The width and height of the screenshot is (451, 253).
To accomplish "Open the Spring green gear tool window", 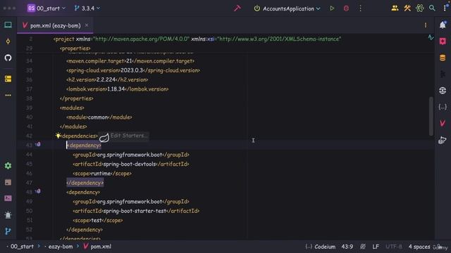I will click(x=8, y=166).
